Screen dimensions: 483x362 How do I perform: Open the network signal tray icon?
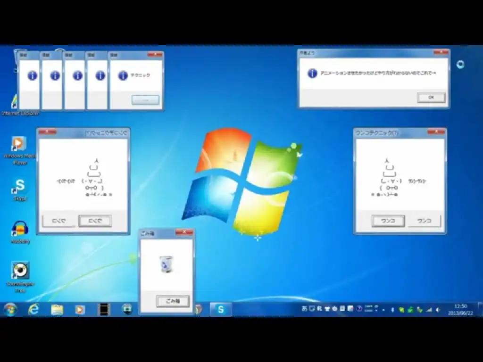[429, 310]
